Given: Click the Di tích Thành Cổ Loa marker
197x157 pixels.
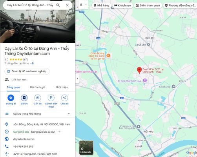Looking at the screenshot, I should (x=145, y=80).
